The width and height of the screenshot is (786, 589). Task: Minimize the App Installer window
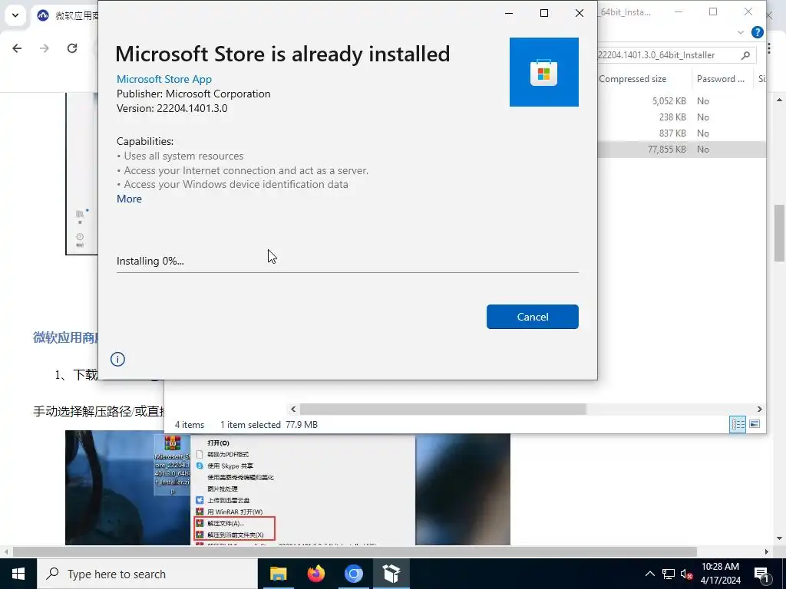click(509, 13)
